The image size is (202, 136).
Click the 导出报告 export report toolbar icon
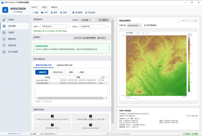(x=86, y=12)
